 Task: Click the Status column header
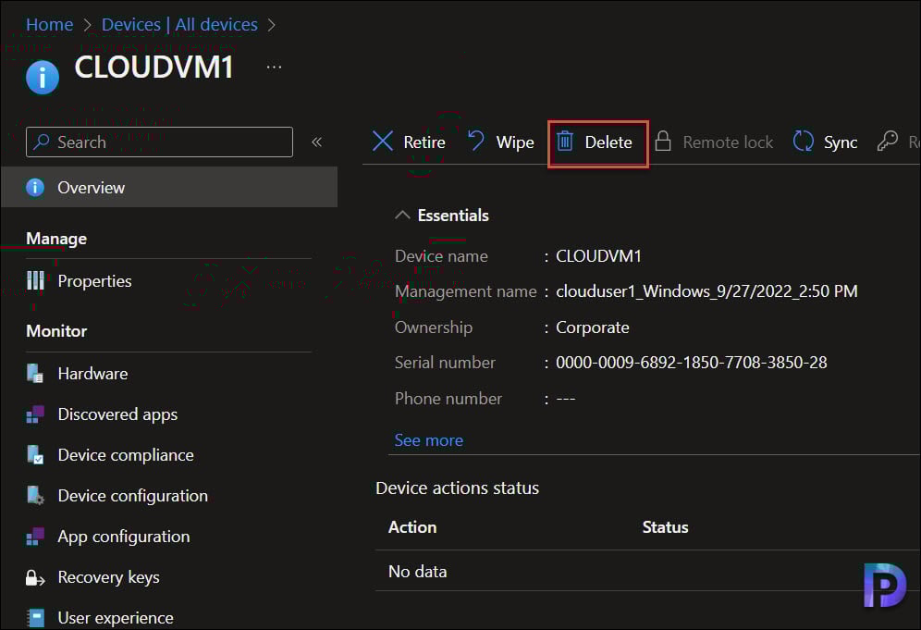(x=665, y=527)
